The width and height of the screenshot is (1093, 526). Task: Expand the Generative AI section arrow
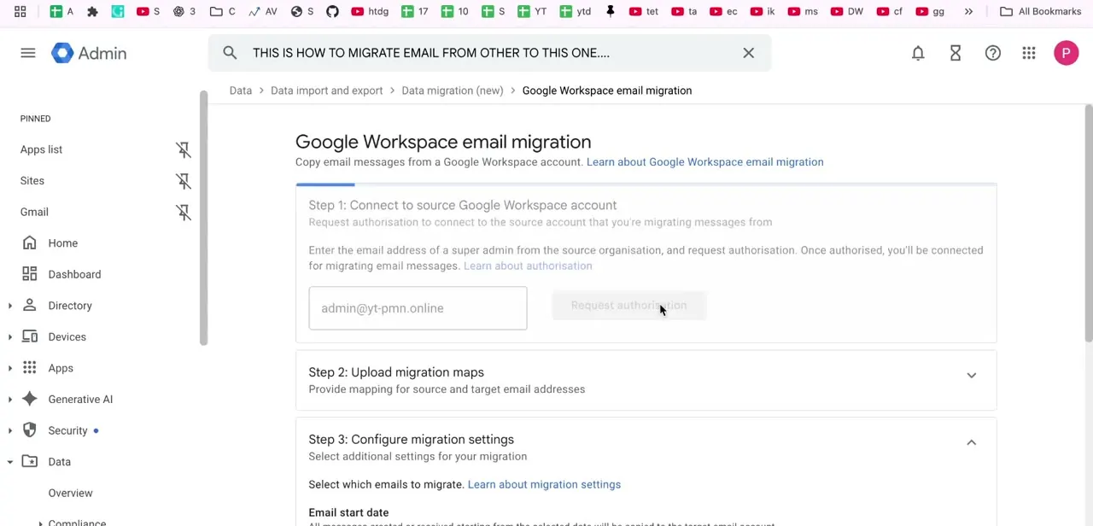pyautogui.click(x=10, y=399)
